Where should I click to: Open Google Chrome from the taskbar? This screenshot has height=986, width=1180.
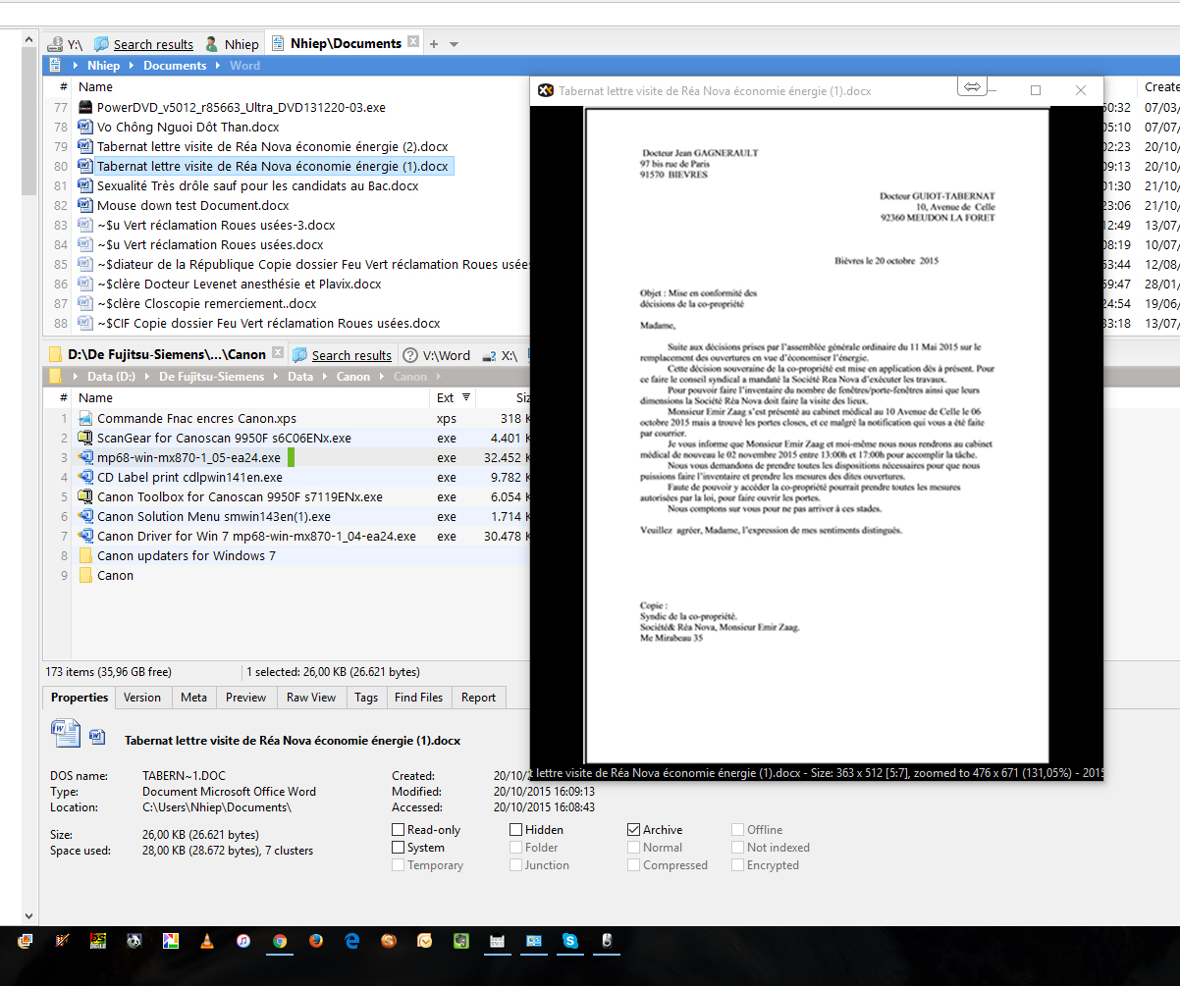click(280, 941)
